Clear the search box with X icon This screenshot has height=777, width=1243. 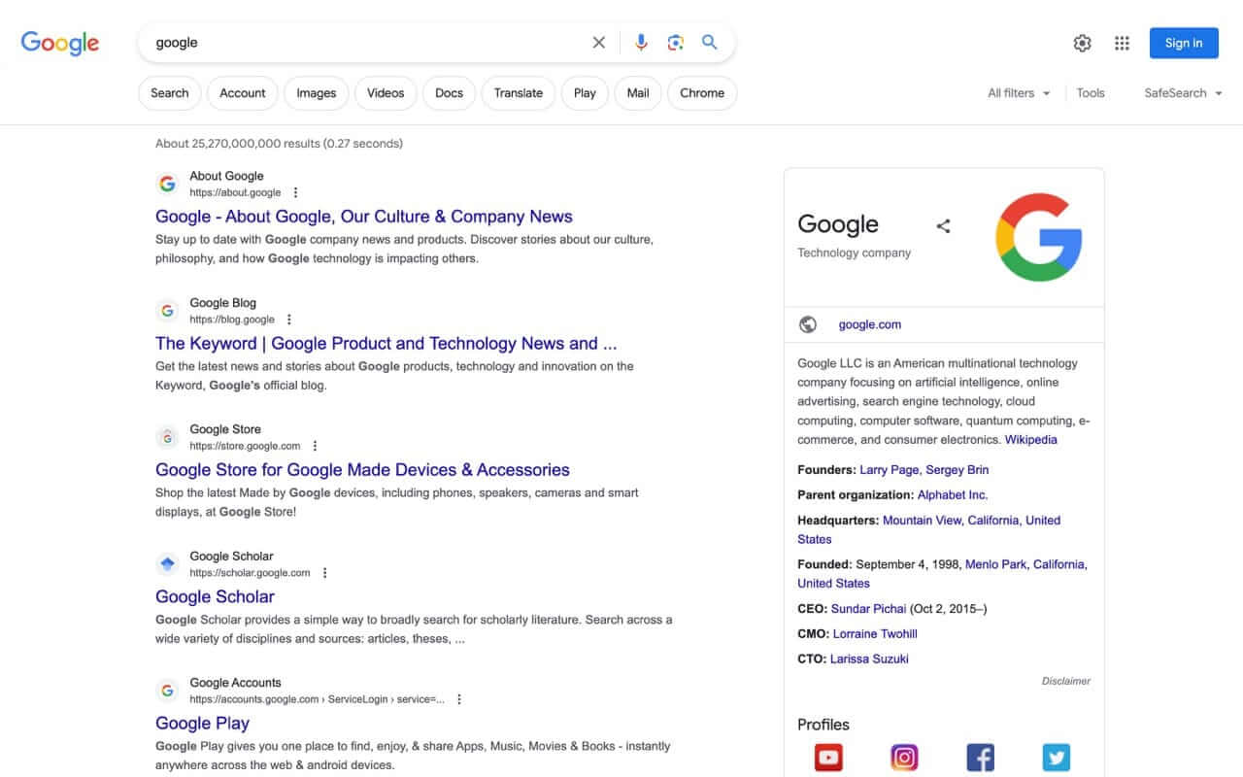tap(599, 43)
